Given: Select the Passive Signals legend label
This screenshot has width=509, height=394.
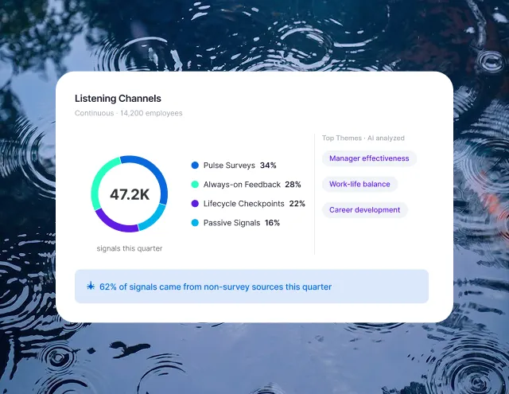Looking at the screenshot, I should pos(231,223).
